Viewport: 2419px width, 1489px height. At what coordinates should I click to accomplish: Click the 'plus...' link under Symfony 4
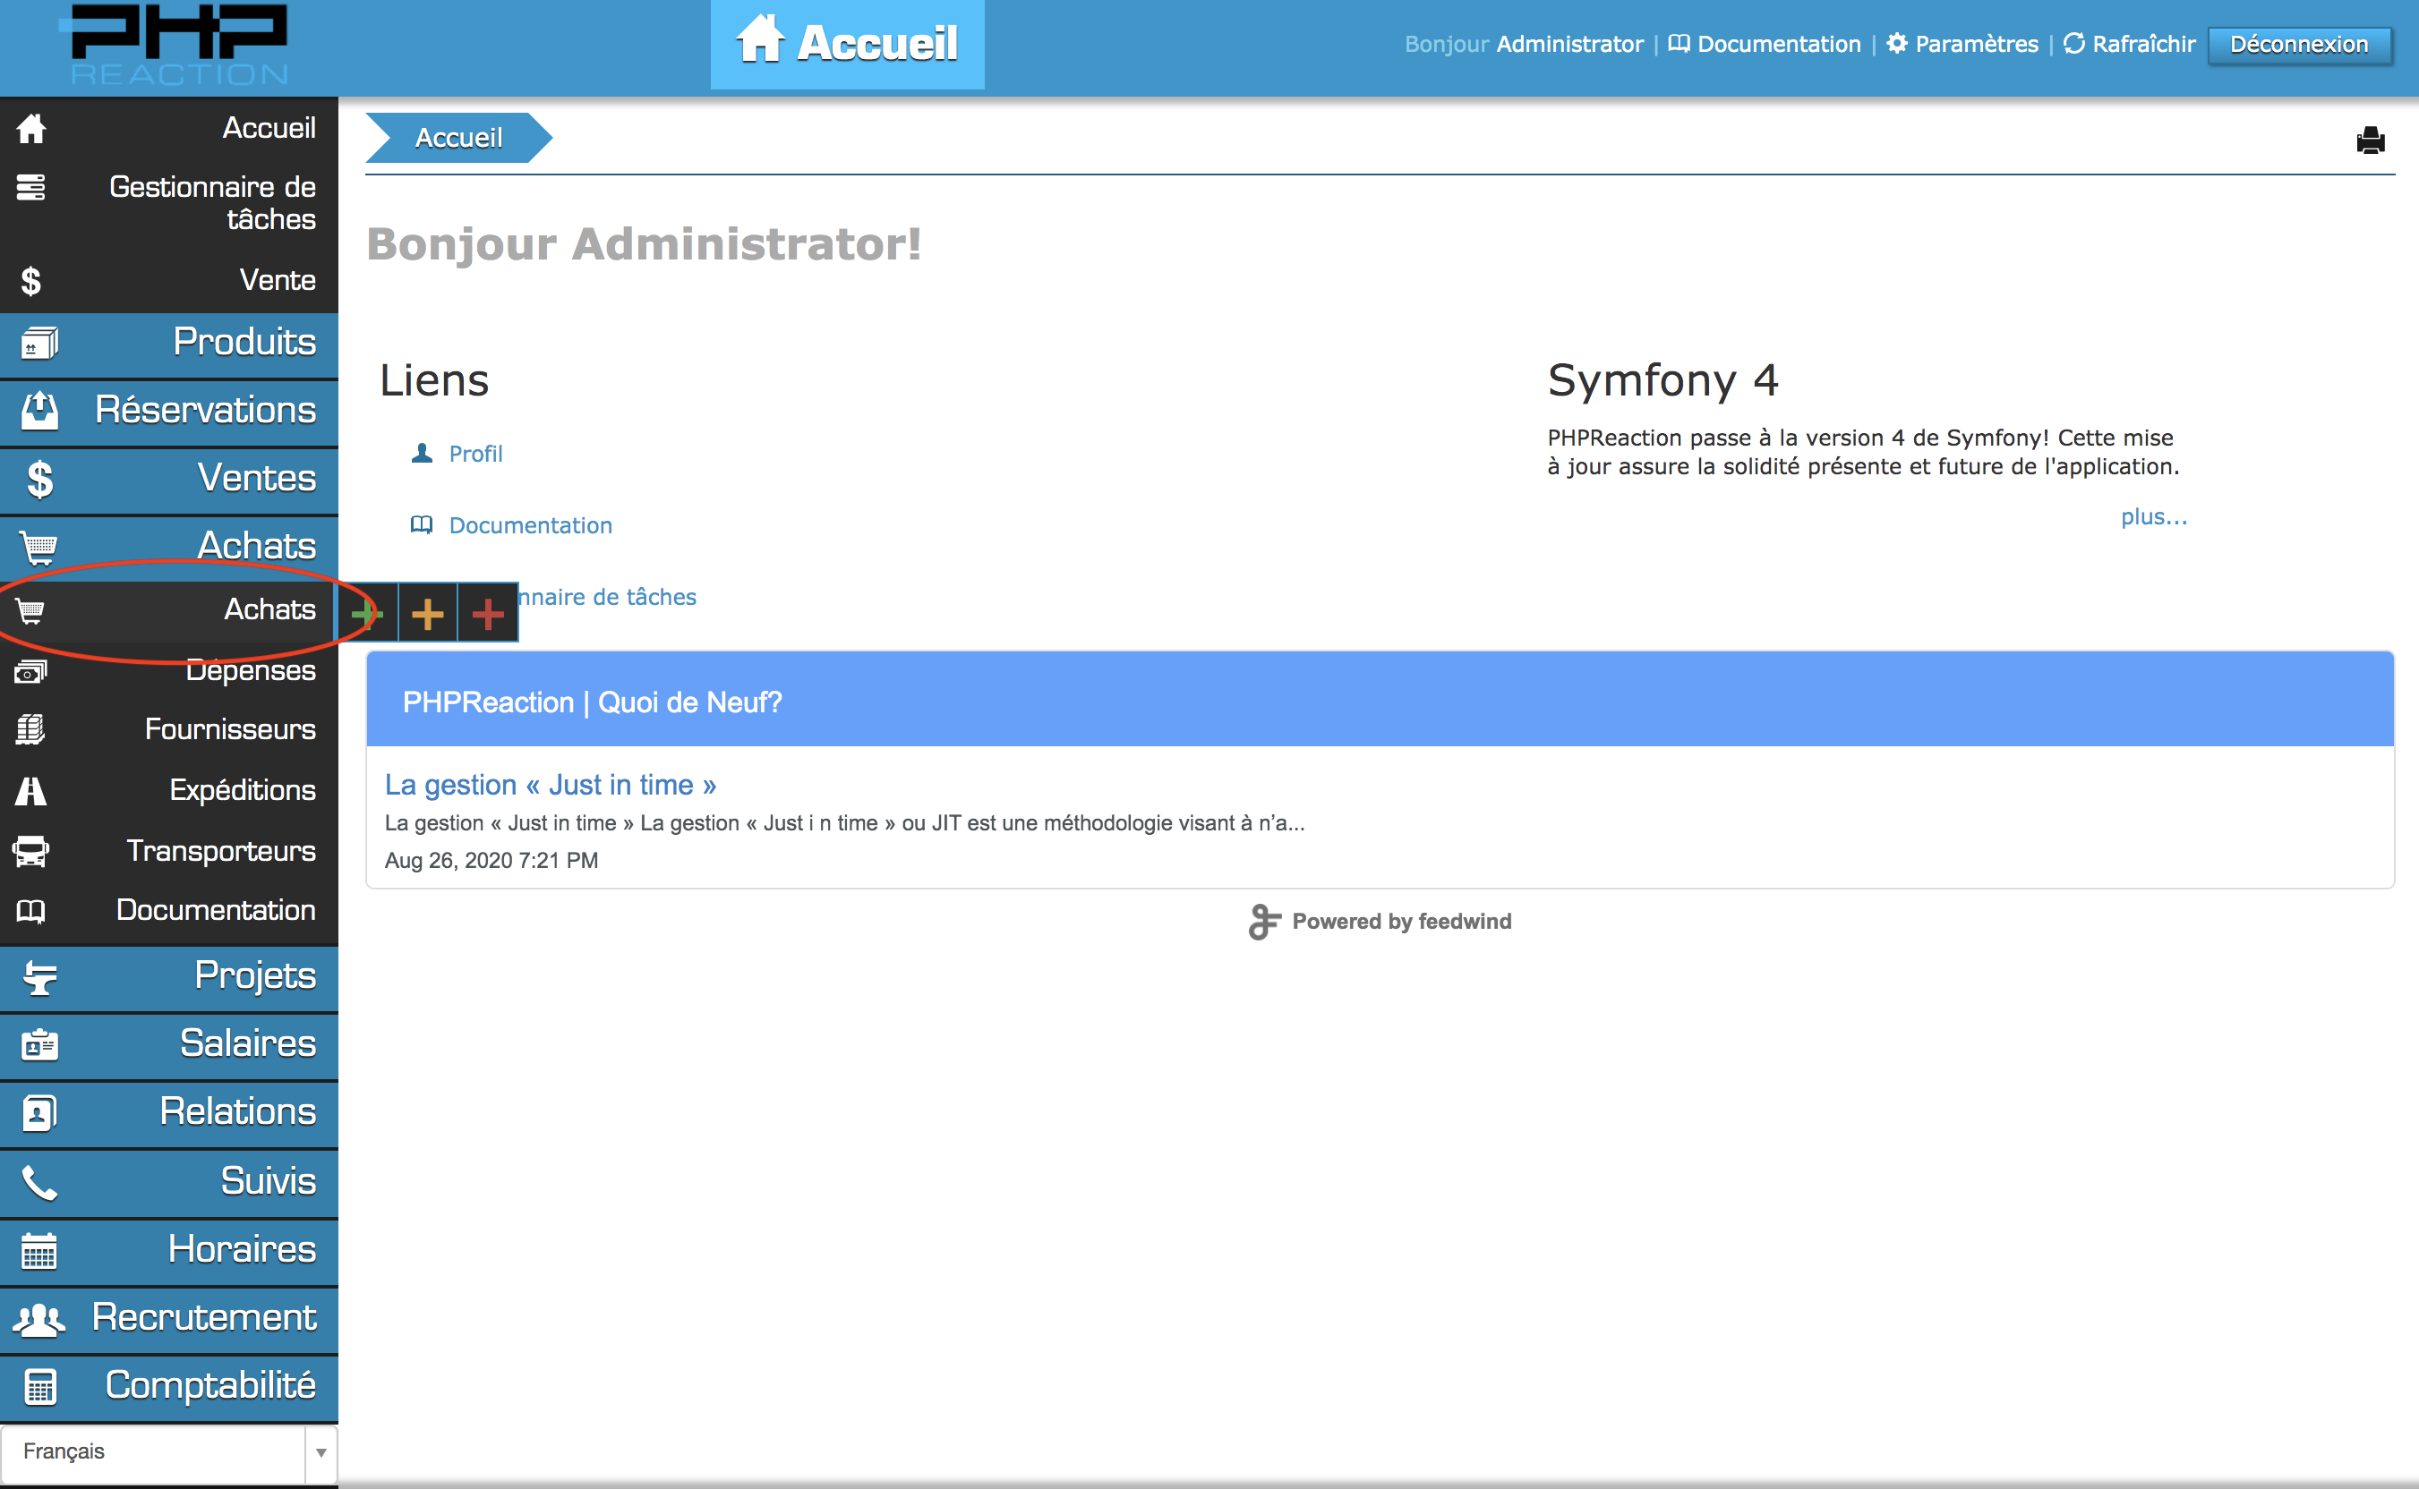pyautogui.click(x=2153, y=517)
